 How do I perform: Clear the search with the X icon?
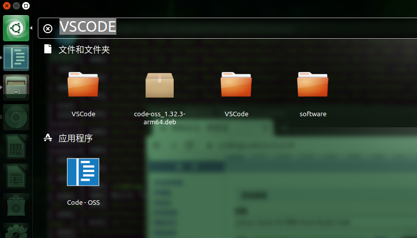[48, 28]
